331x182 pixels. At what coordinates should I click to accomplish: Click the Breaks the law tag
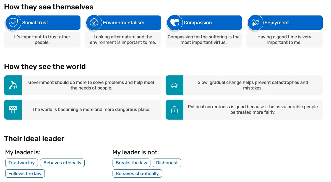131,163
